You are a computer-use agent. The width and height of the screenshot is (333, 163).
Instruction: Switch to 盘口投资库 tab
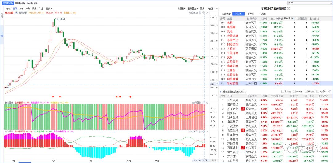tap(20, 3)
